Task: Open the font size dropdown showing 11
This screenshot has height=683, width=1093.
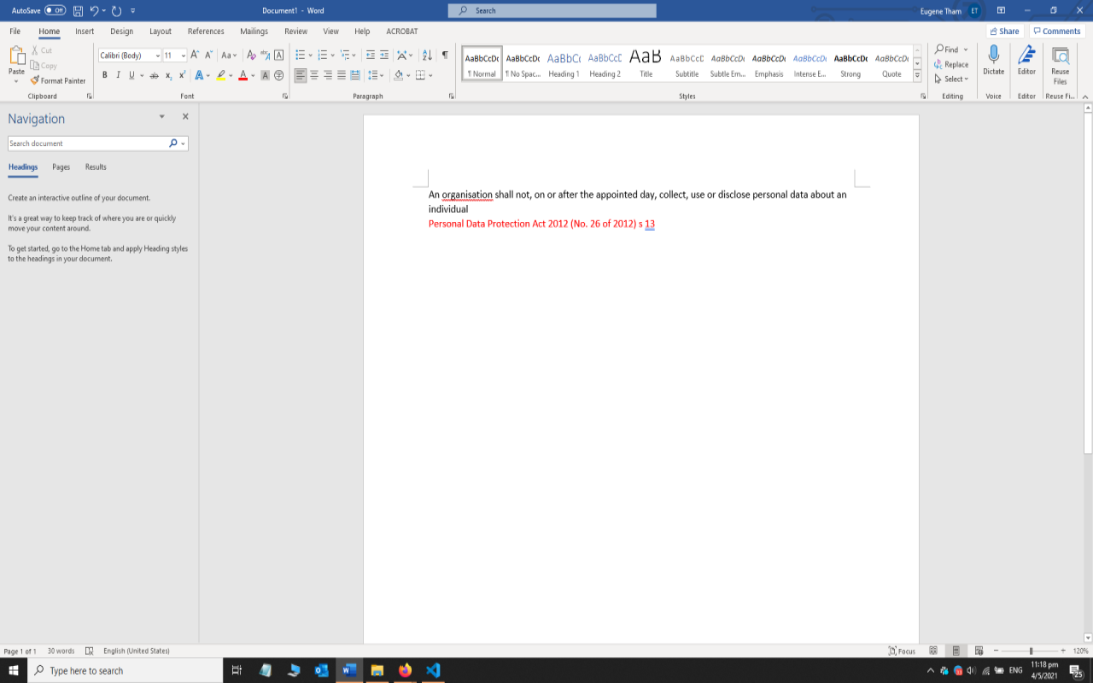Action: (184, 55)
